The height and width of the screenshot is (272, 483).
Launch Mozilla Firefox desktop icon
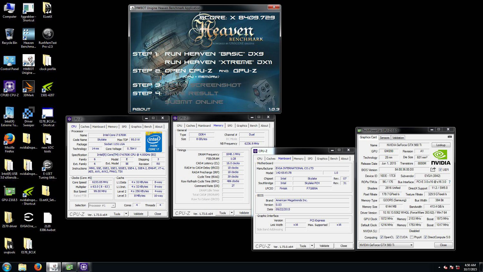point(9,143)
